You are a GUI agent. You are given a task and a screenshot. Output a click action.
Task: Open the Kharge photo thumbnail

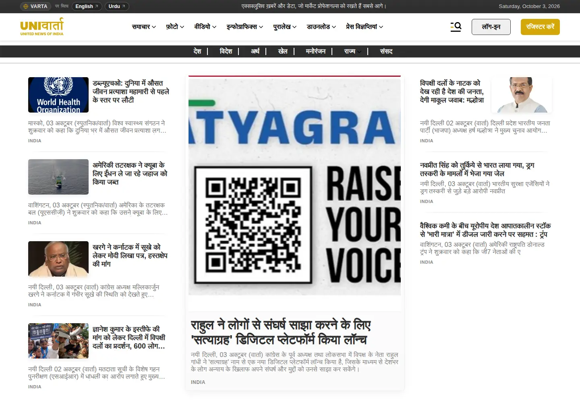point(58,259)
